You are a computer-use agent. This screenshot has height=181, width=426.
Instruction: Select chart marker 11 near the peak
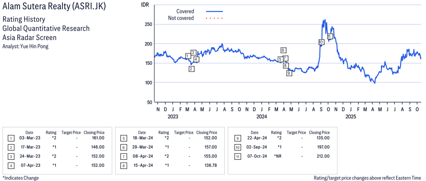[330, 36]
